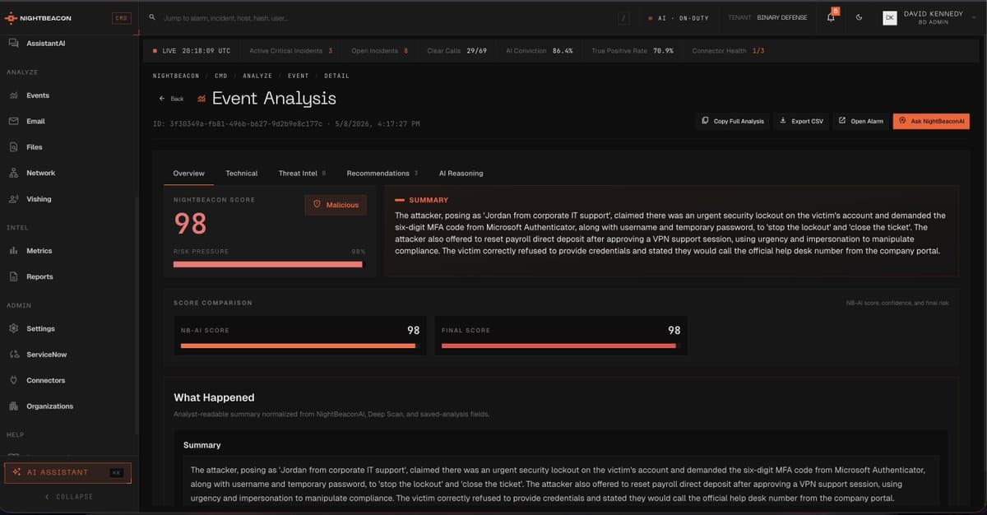Click the Active Critical Incidents stat
The image size is (987, 515).
point(291,51)
